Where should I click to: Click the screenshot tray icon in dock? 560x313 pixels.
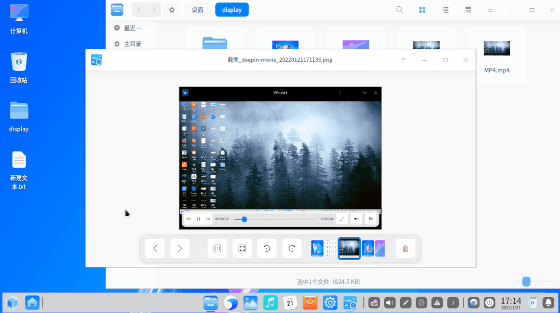coord(374,303)
